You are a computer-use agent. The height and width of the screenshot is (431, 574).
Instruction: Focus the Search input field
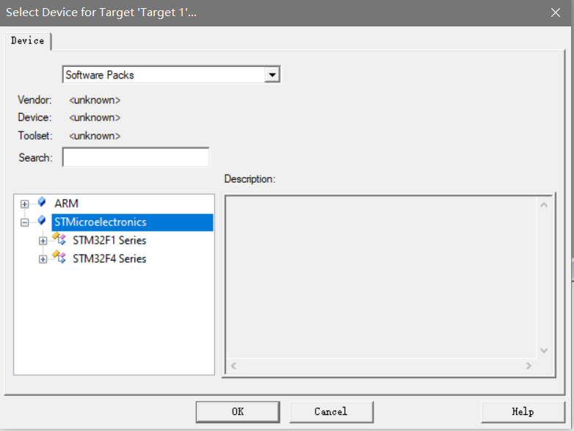(x=136, y=157)
